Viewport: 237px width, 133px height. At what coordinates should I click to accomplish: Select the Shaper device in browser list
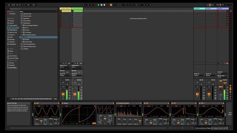tap(27, 40)
